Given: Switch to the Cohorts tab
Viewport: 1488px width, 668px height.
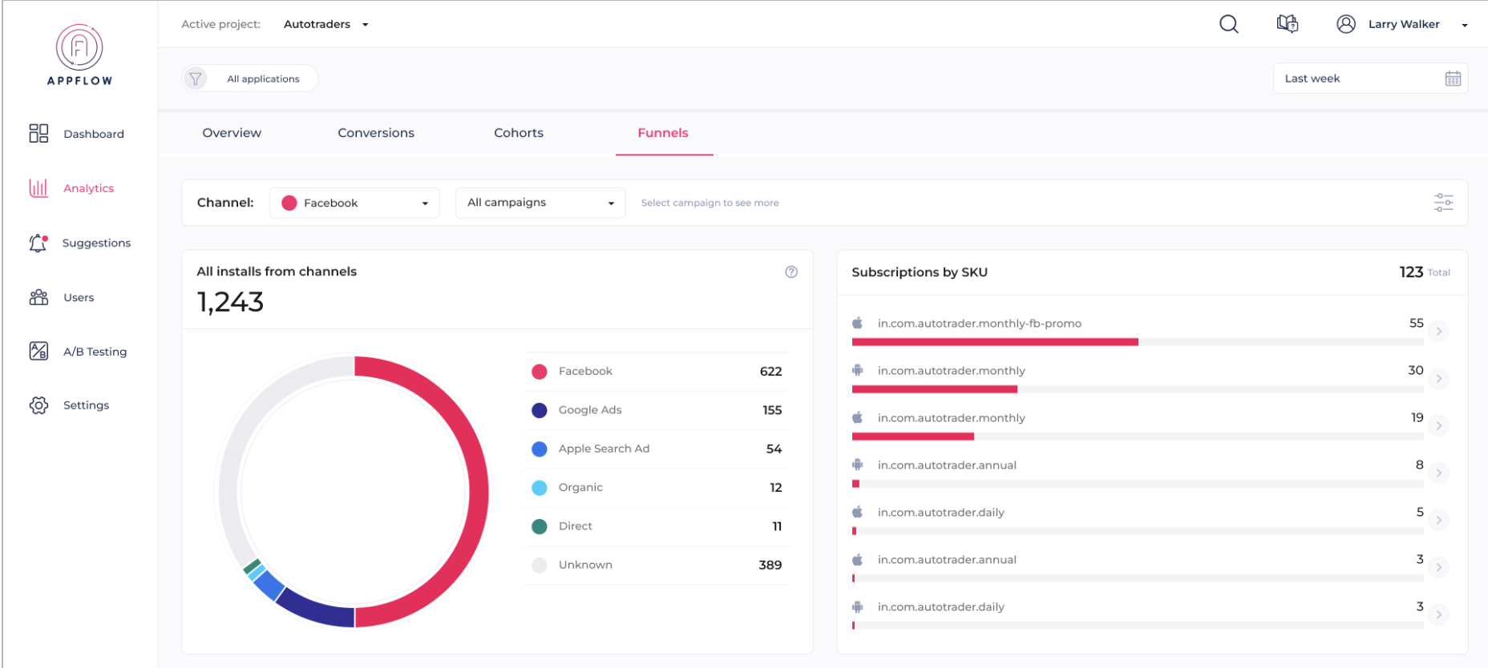Looking at the screenshot, I should pyautogui.click(x=518, y=133).
